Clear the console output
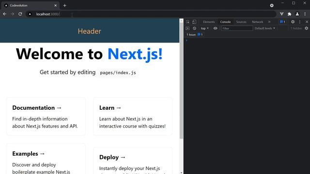310x174 pixels. click(195, 29)
